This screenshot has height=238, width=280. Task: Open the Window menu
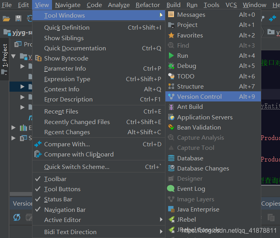255,5
